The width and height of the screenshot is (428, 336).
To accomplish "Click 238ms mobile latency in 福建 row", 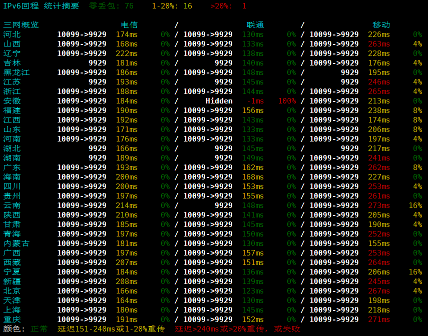I will [x=379, y=110].
